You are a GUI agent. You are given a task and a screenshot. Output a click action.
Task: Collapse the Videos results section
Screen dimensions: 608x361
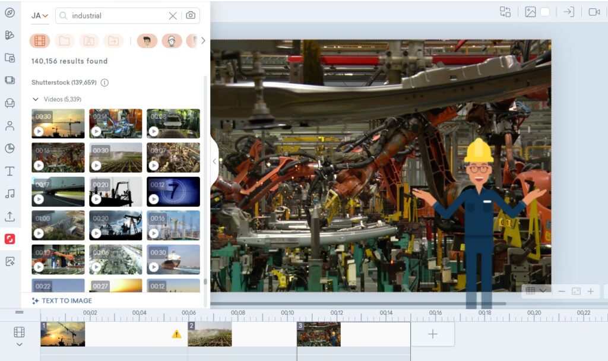[36, 99]
